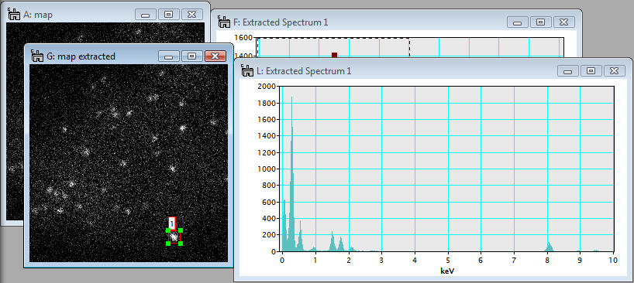Screen dimensions: 634x283
Task: Minimize the A: map window
Action: 146,15
